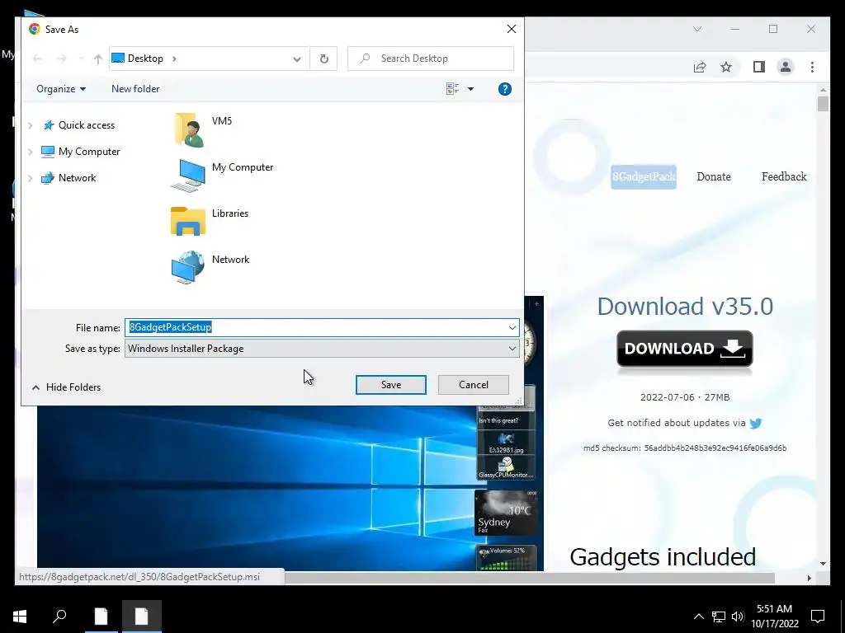Open the address bar previous locations dropdown
This screenshot has width=845, height=633.
[x=297, y=59]
